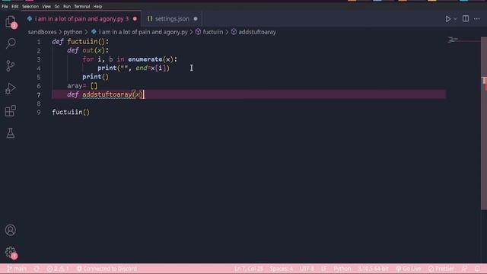Change UTF-8 encoding in status bar
This screenshot has width=487, height=274.
(307, 269)
